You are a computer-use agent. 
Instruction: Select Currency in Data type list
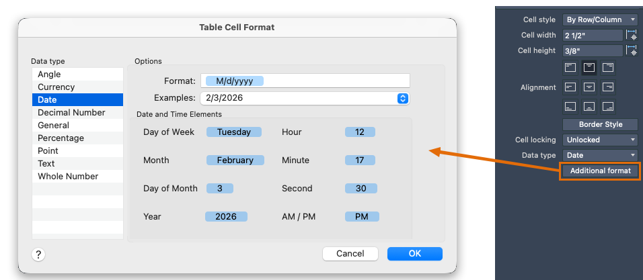56,87
